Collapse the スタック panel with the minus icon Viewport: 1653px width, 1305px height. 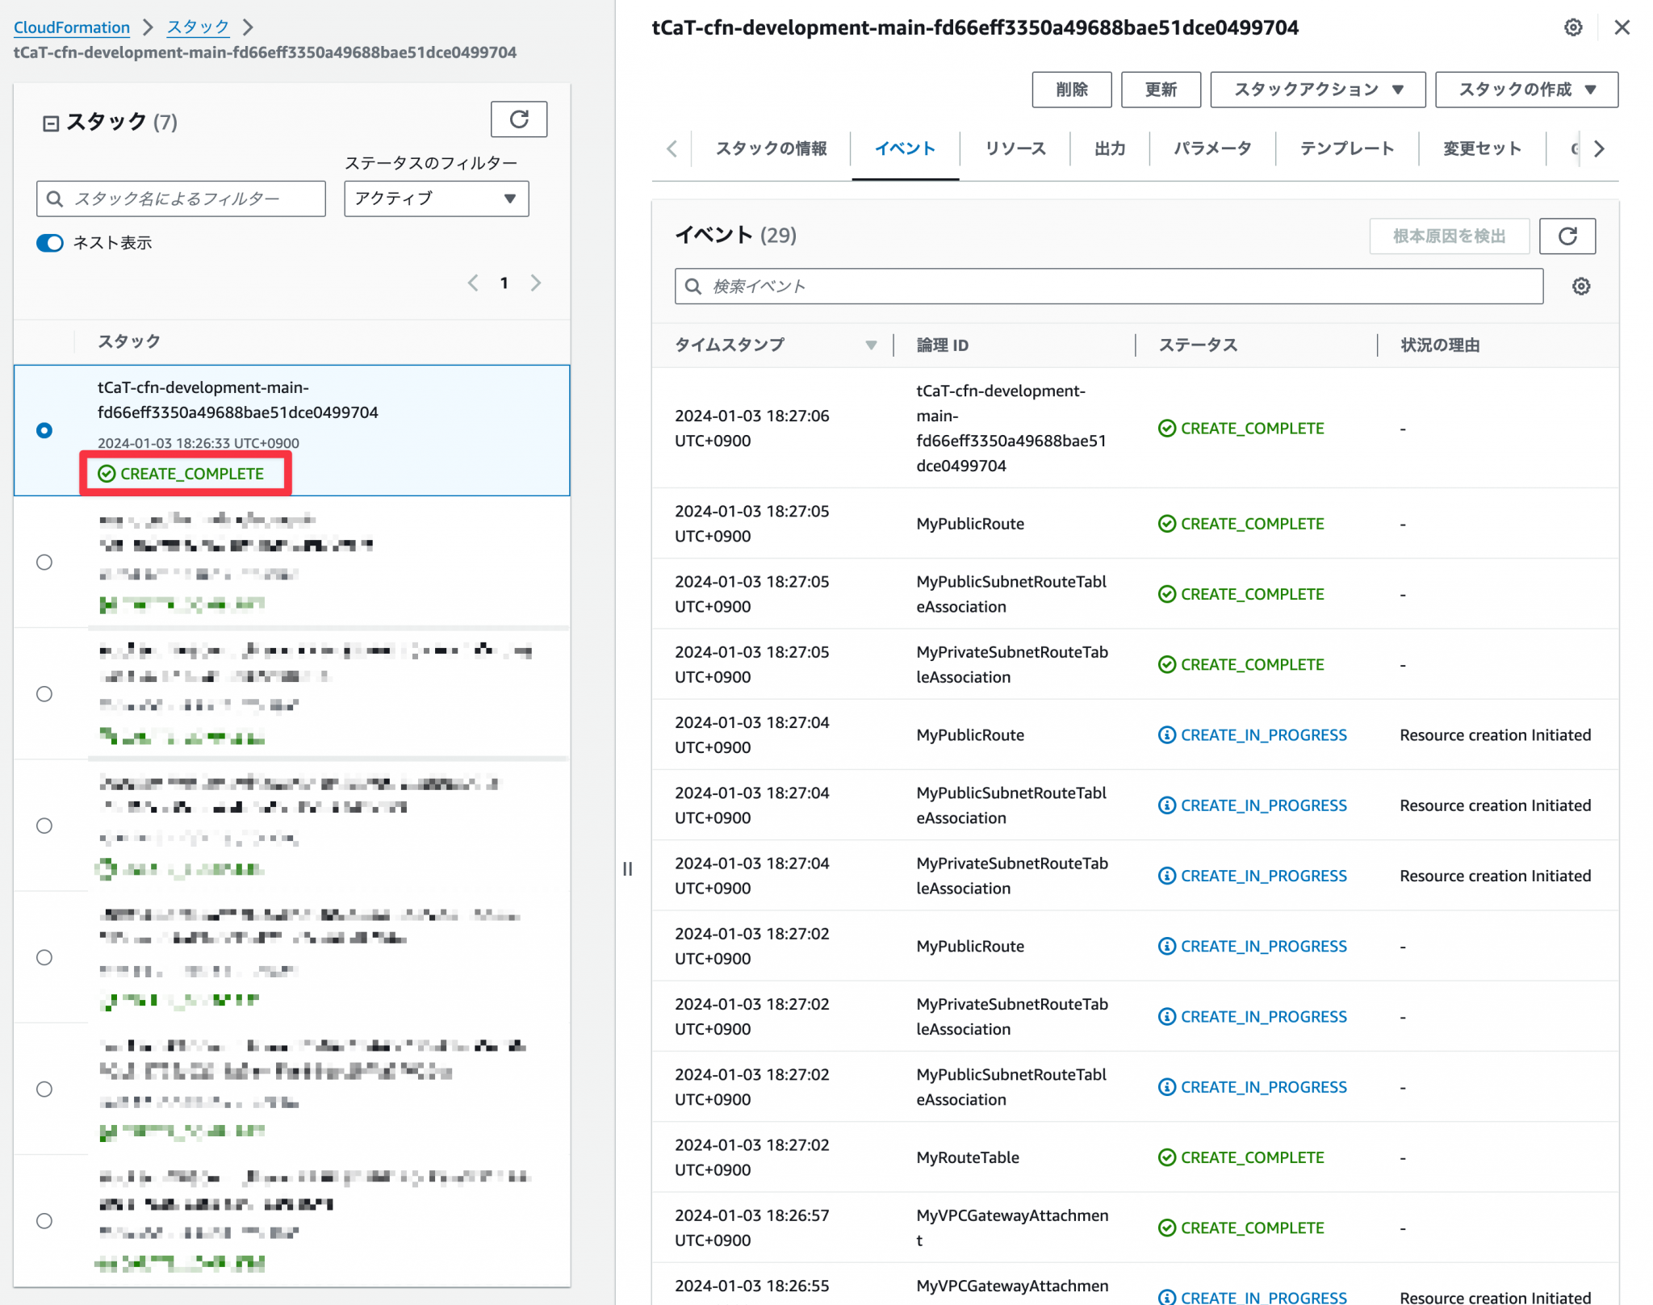pyautogui.click(x=50, y=121)
